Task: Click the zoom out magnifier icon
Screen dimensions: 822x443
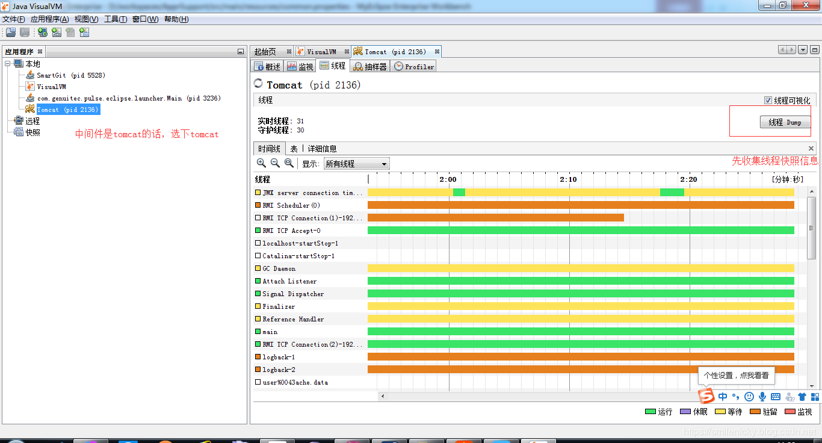Action: (x=275, y=163)
